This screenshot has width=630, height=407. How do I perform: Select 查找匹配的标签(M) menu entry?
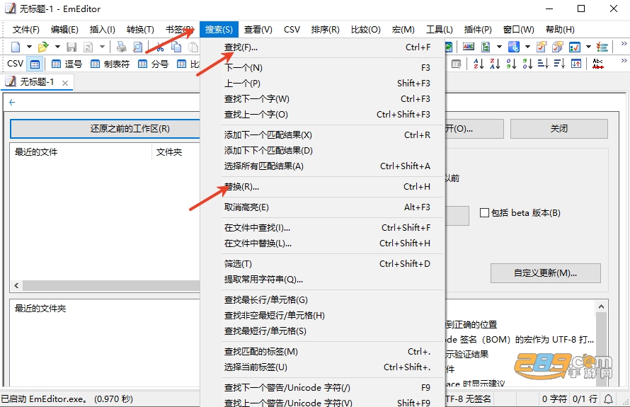pos(322,352)
